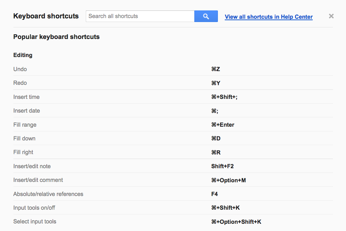Select the Fill range row
The width and height of the screenshot is (346, 231).
pos(25,125)
